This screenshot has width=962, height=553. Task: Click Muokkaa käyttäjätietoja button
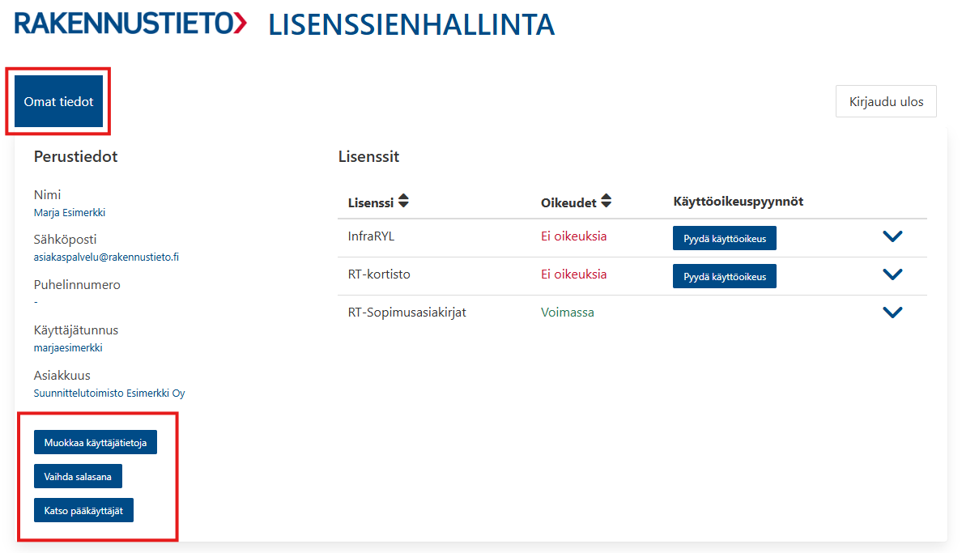95,443
